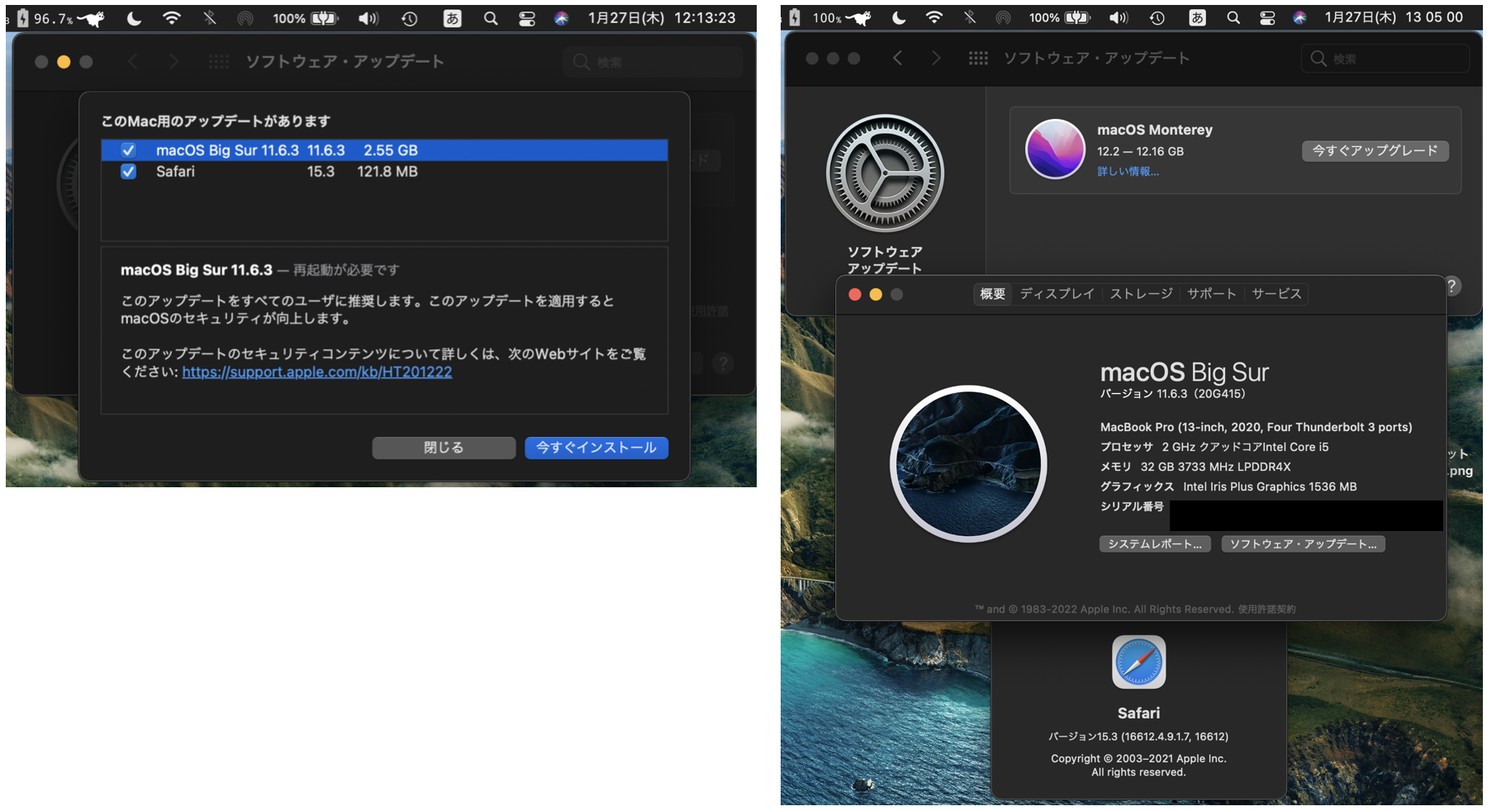Open the 使用許諾契約 link

pos(1266,609)
